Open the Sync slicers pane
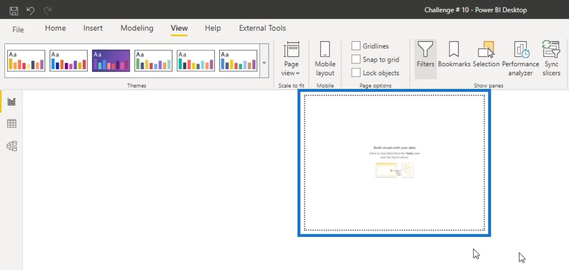Screen dimensions: 569x270 click(552, 59)
